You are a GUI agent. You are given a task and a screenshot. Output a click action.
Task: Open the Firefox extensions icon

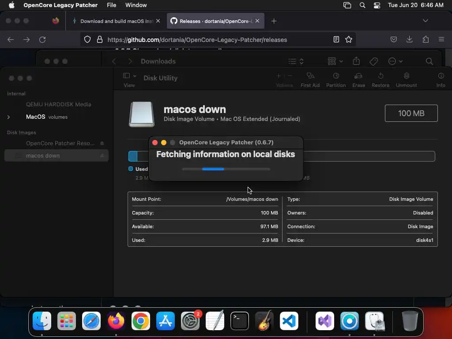(426, 39)
